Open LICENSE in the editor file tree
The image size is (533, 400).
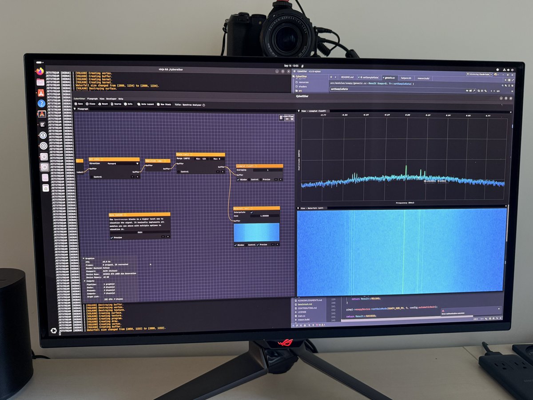pyautogui.click(x=301, y=312)
